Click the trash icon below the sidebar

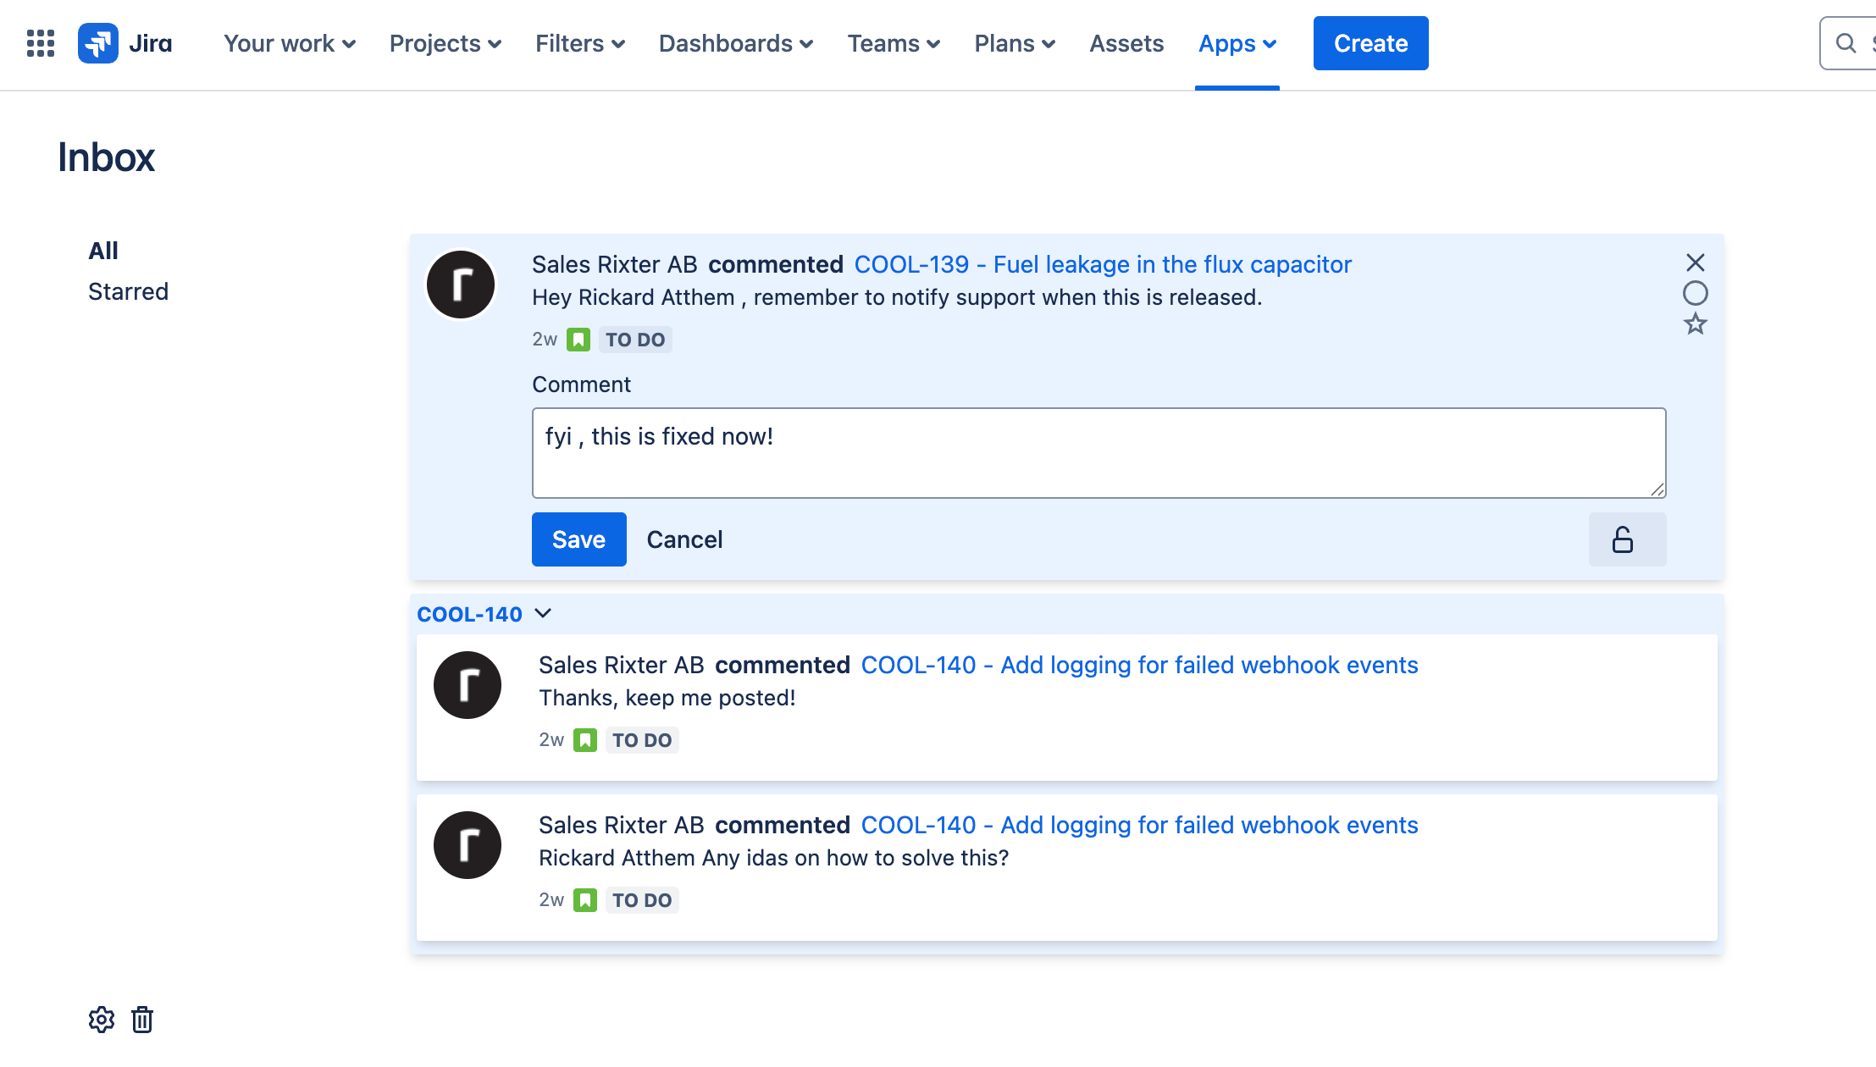(142, 1020)
